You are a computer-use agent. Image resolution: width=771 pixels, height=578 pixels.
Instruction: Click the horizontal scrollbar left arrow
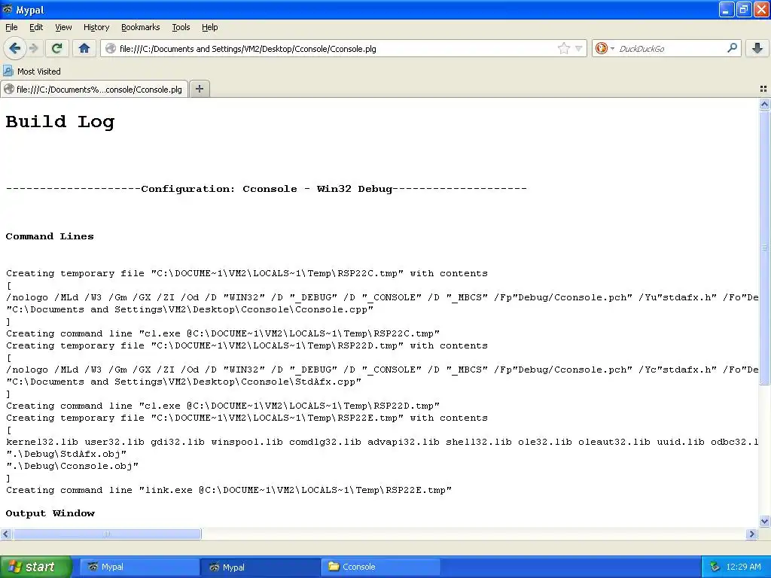[x=5, y=534]
